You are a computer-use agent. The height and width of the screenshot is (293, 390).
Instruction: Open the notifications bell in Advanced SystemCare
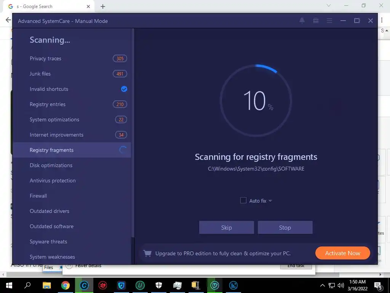pos(302,21)
